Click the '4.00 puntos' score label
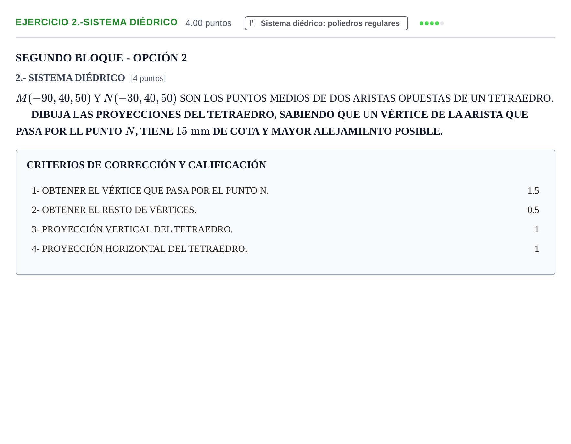The width and height of the screenshot is (571, 444). [208, 23]
